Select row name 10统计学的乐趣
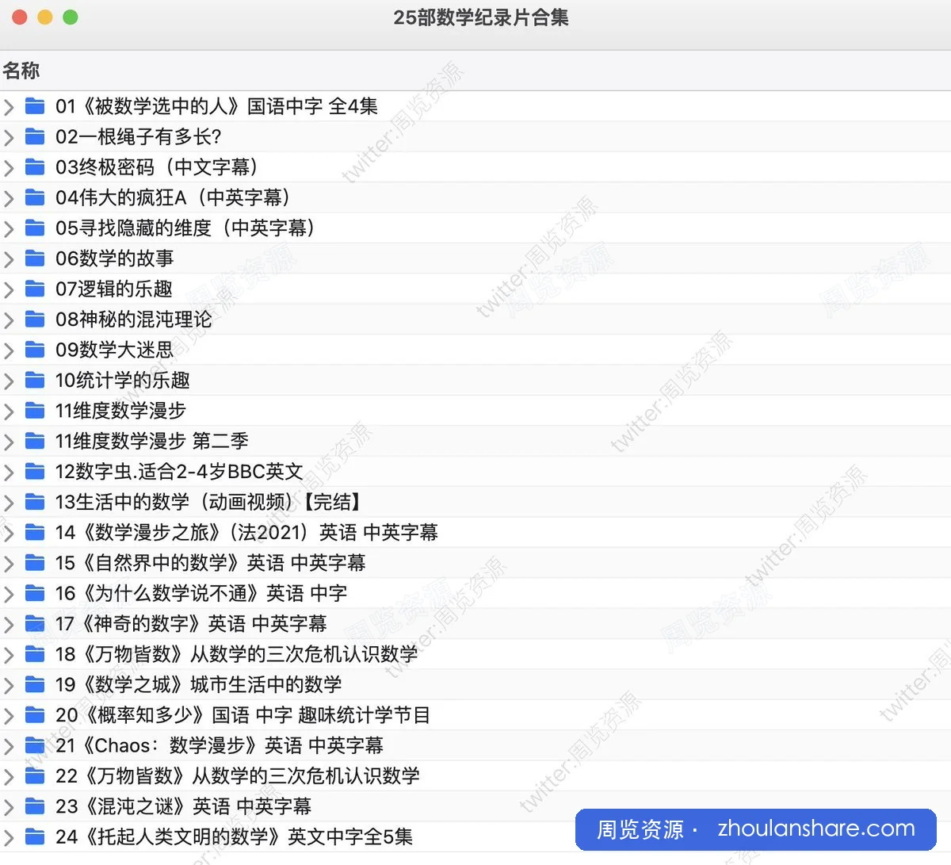 [123, 380]
